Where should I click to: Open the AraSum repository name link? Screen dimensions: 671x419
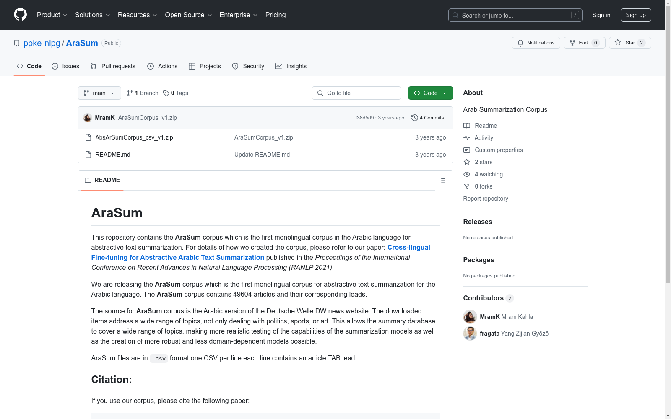click(82, 43)
